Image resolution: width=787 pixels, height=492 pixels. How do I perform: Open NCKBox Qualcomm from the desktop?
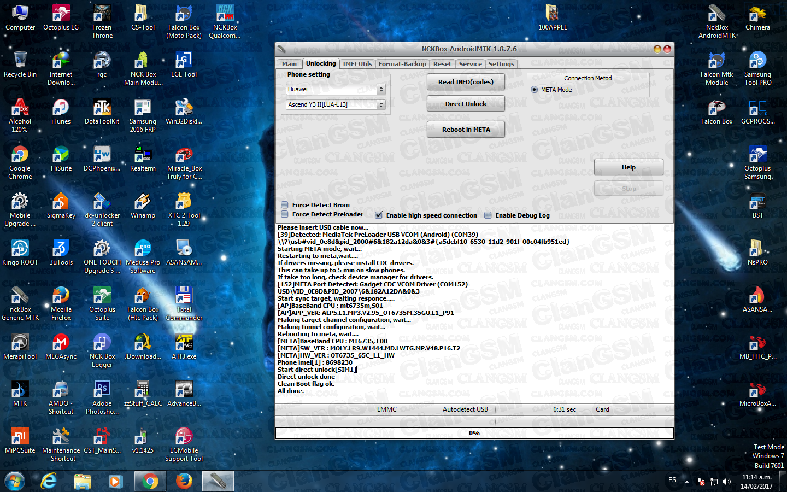click(225, 16)
